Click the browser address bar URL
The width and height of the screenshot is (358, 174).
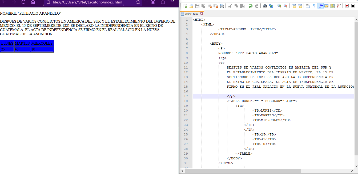point(87,2)
